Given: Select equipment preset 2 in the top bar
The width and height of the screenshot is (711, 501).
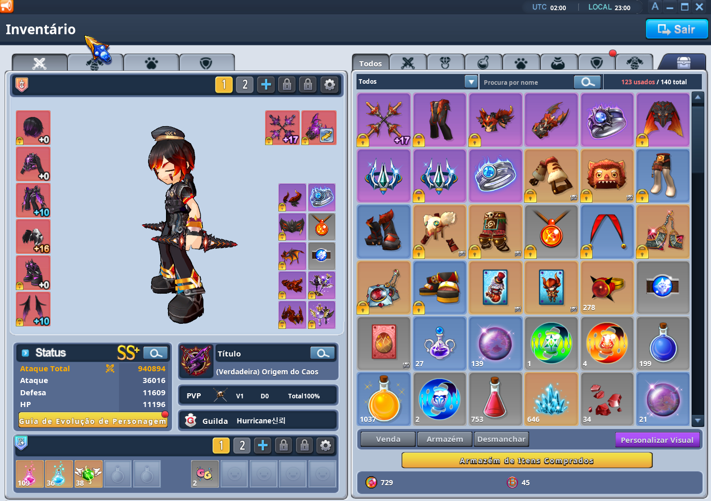Looking at the screenshot, I should (x=245, y=84).
